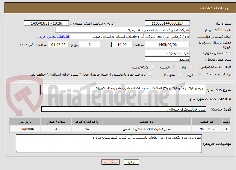The image size is (236, 170).
Task: Select the متوسط purchase type radio
Action: [x=179, y=74]
